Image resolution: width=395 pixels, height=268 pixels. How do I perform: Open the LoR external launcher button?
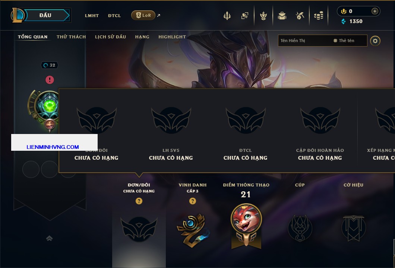pyautogui.click(x=143, y=15)
